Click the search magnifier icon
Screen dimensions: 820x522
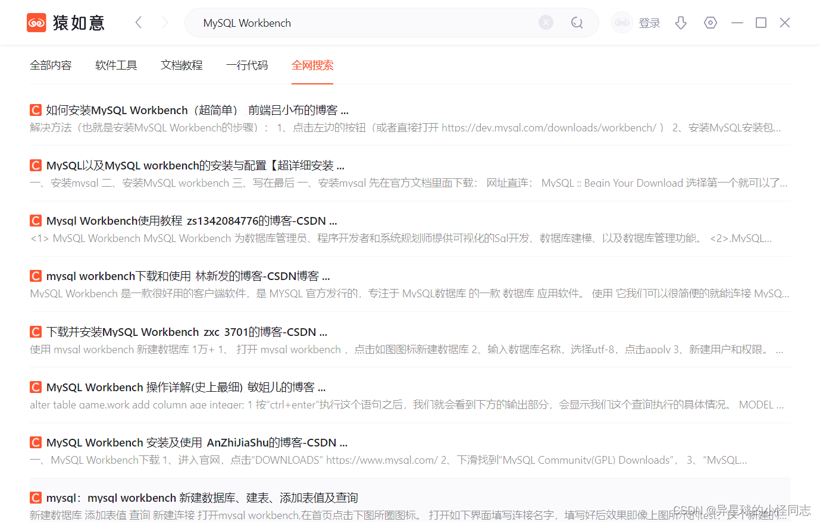point(577,23)
